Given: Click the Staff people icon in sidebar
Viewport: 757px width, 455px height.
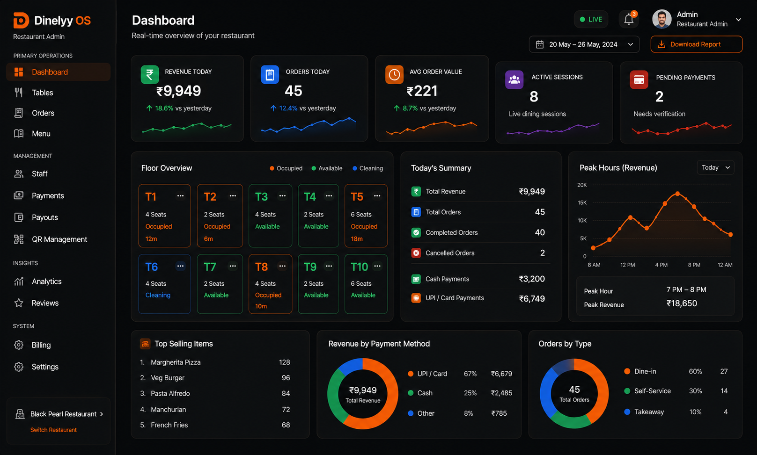Looking at the screenshot, I should point(19,174).
